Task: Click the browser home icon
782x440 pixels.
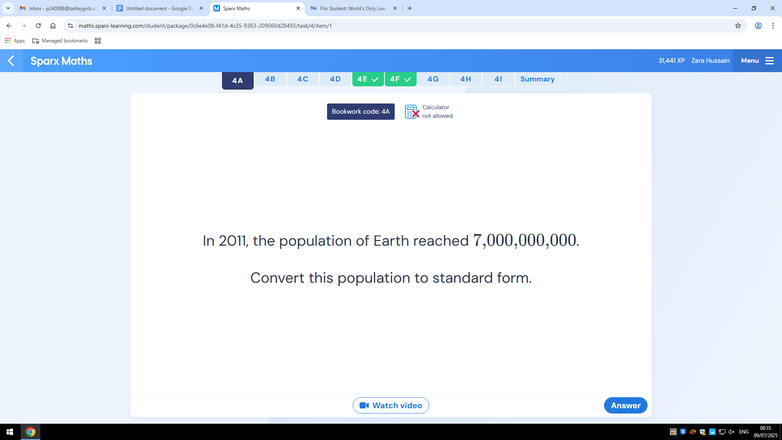Action: pyautogui.click(x=53, y=26)
